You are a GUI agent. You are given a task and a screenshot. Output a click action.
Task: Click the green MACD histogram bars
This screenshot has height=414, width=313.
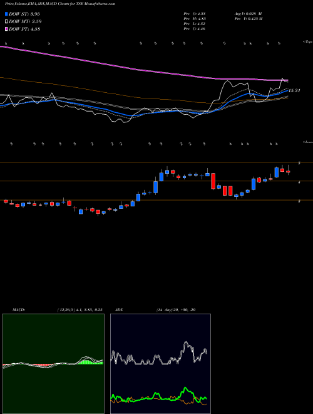coord(89,362)
